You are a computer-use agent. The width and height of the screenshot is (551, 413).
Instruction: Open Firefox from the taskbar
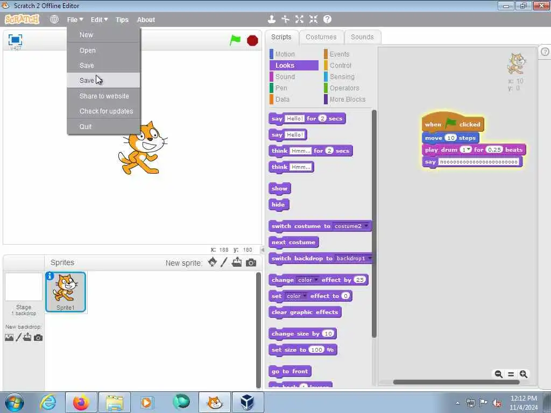81,402
